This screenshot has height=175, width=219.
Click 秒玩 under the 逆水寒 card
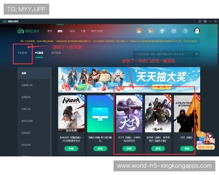158,148
